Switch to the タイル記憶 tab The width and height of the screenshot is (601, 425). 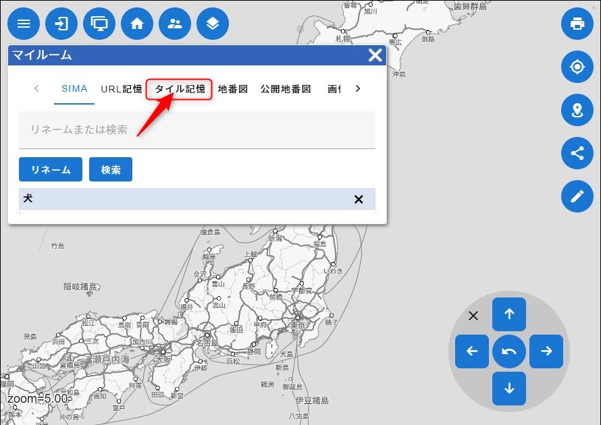click(180, 89)
